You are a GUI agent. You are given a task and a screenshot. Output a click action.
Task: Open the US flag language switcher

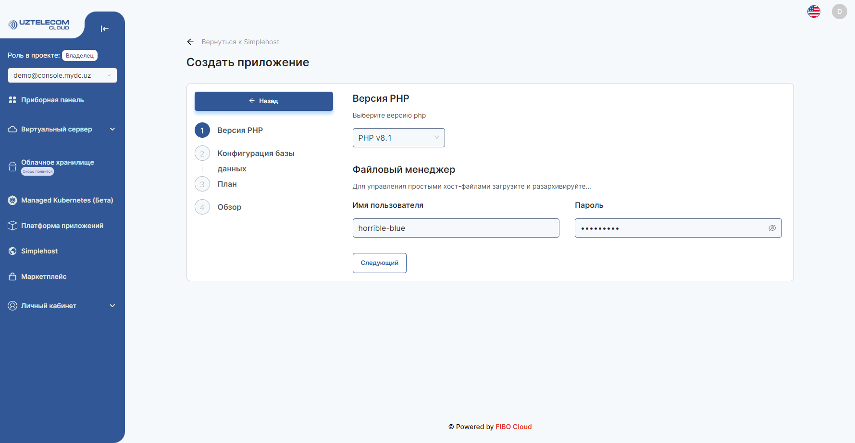(x=814, y=11)
